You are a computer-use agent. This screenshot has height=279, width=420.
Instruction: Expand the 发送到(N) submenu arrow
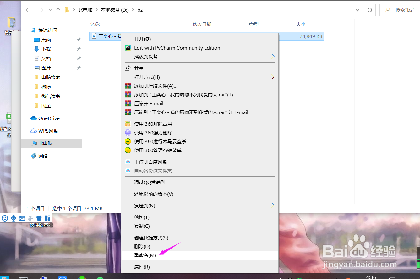(x=273, y=205)
